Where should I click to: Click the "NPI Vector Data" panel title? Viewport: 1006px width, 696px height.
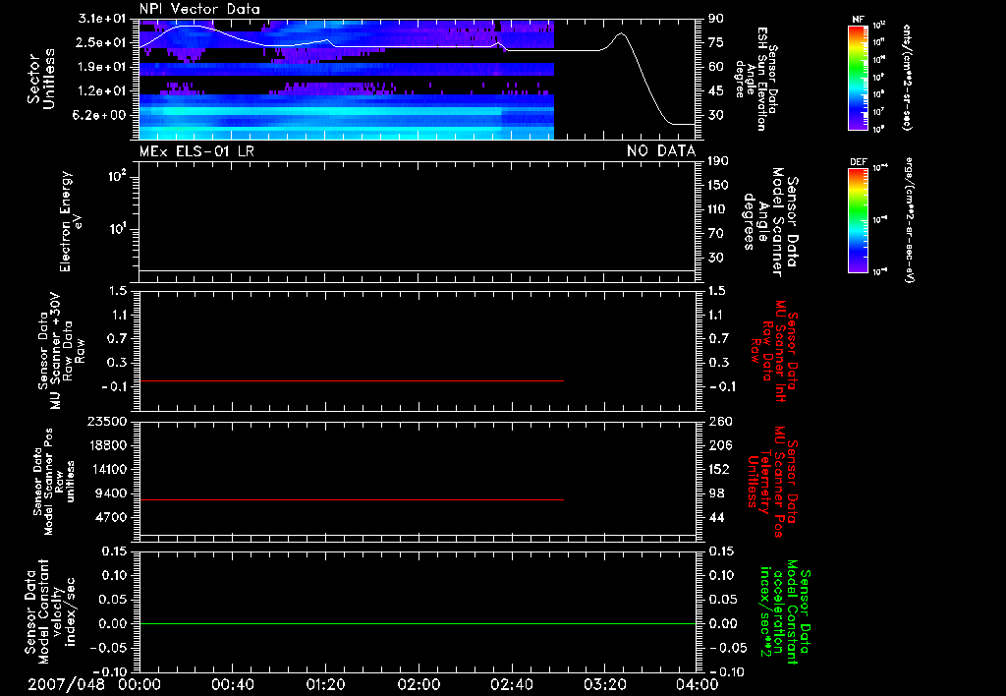tap(199, 9)
